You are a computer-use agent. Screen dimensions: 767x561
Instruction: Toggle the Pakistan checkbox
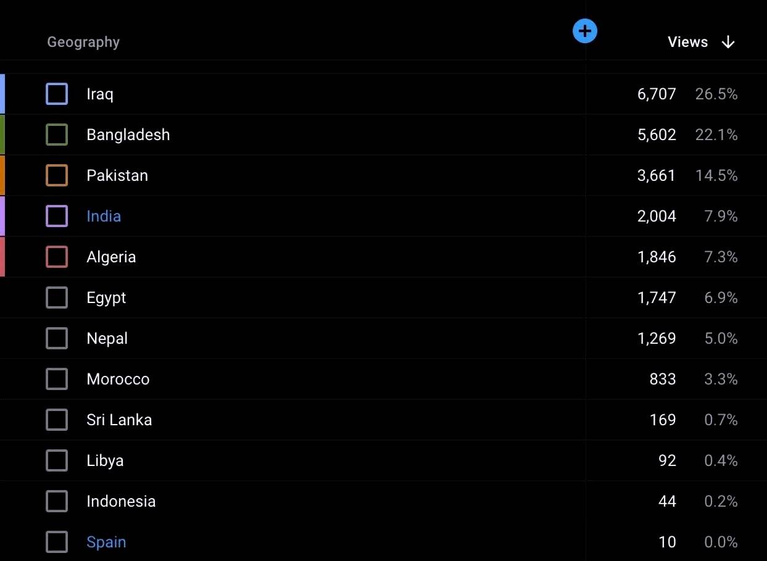click(57, 175)
